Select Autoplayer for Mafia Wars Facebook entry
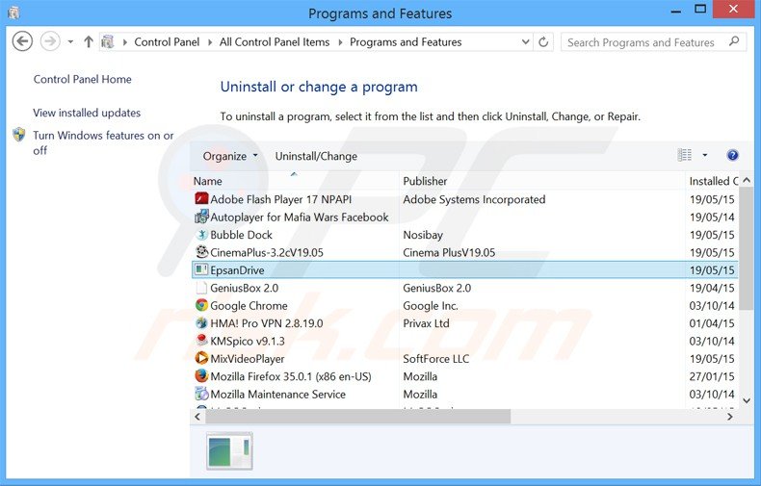Viewport: 761px width, 486px height. [x=299, y=217]
